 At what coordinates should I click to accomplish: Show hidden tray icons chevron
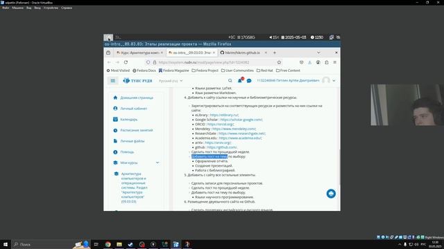pos(400,244)
